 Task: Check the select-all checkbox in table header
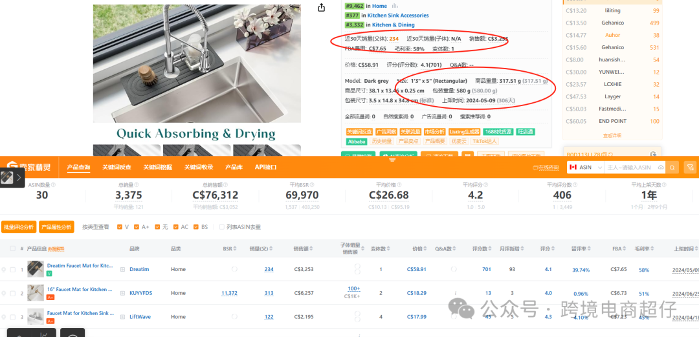(12, 248)
